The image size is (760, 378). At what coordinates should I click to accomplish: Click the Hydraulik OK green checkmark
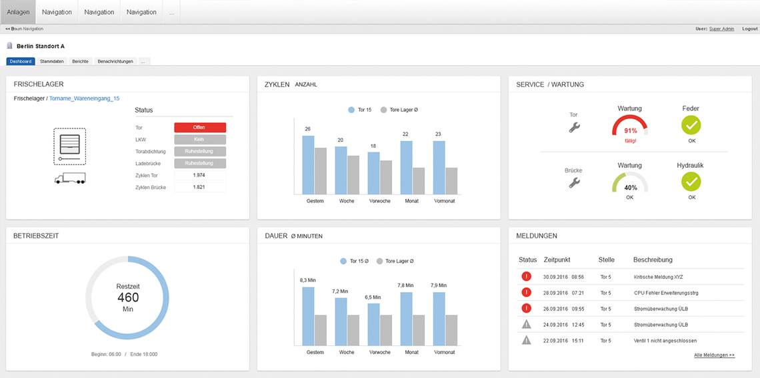click(x=691, y=181)
